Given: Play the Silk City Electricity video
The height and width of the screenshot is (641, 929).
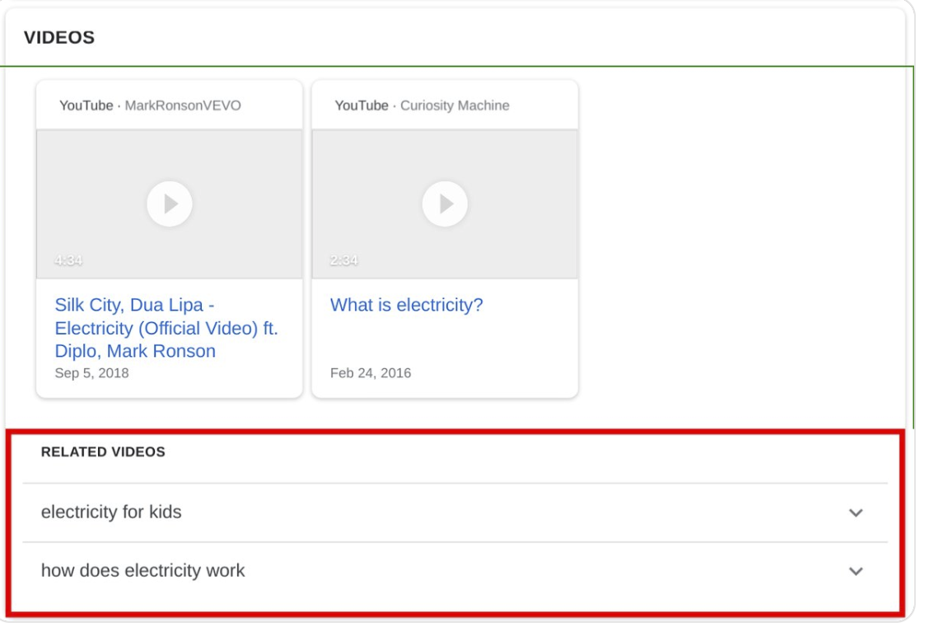Looking at the screenshot, I should (169, 204).
